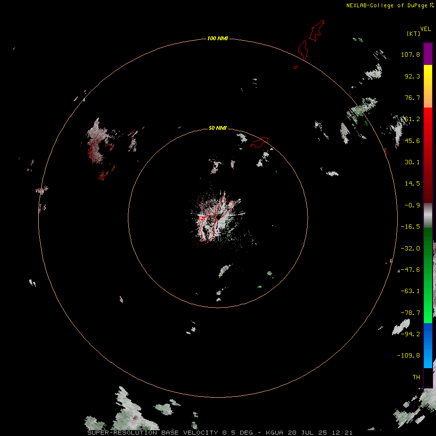436x436 pixels.
Task: Click the TH threshold legend label
Action: coord(416,377)
